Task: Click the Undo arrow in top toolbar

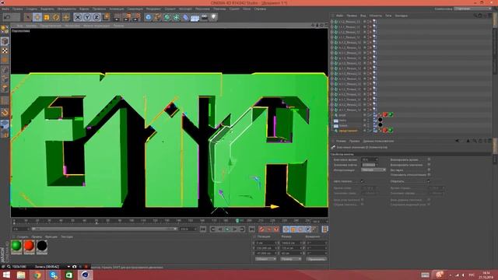Action: [x=7, y=17]
